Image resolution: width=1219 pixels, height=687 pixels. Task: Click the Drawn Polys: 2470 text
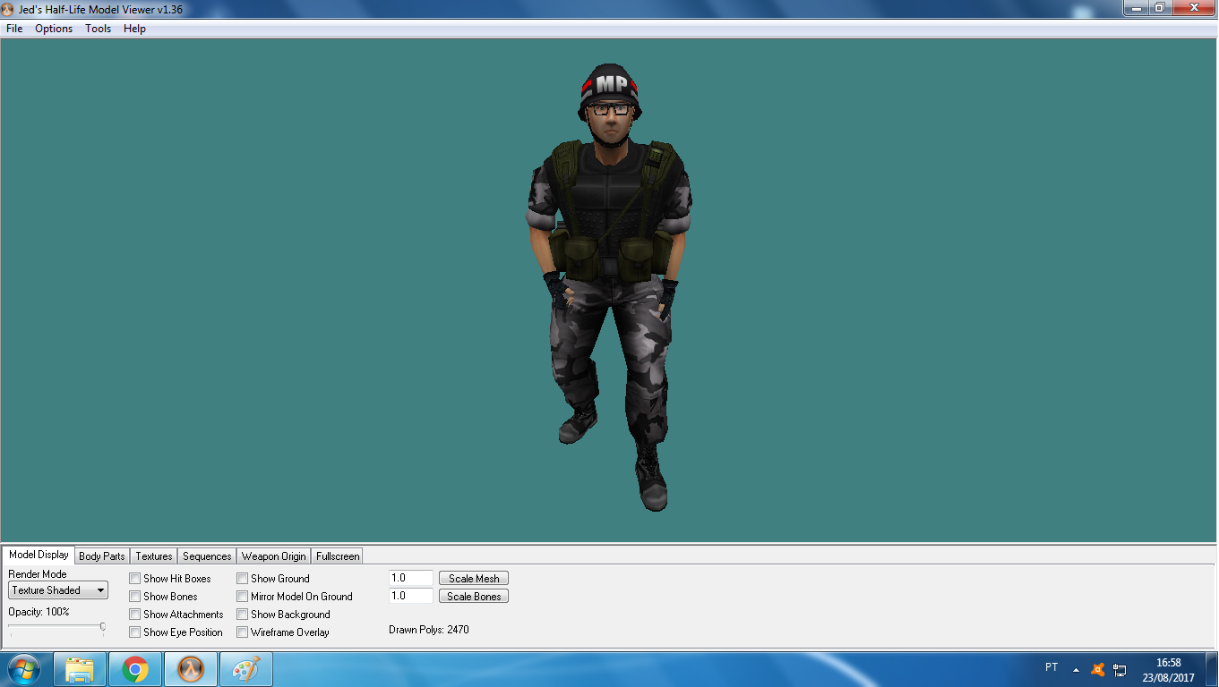429,630
